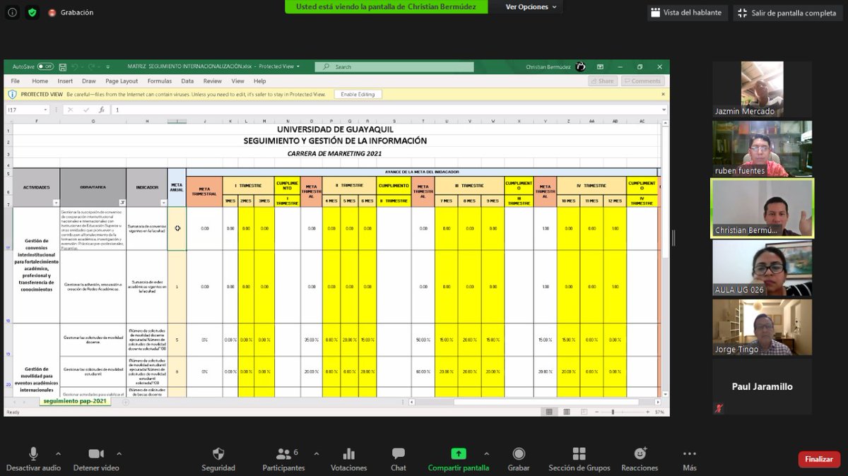The image size is (848, 476).
Task: Click Christian Bermúdez account avatar in Excel
Action: pos(580,66)
